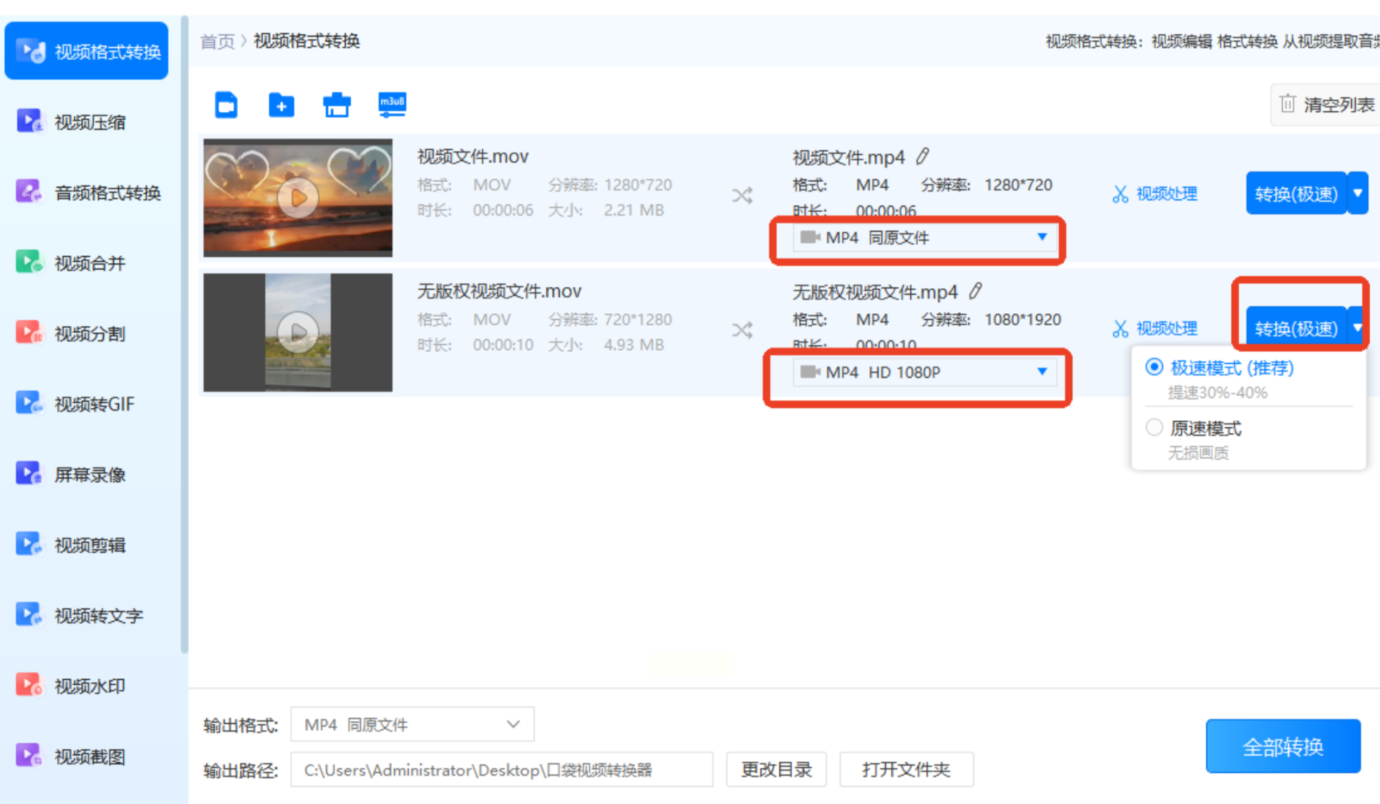Click 更改目录 button
The width and height of the screenshot is (1380, 804).
(x=776, y=770)
